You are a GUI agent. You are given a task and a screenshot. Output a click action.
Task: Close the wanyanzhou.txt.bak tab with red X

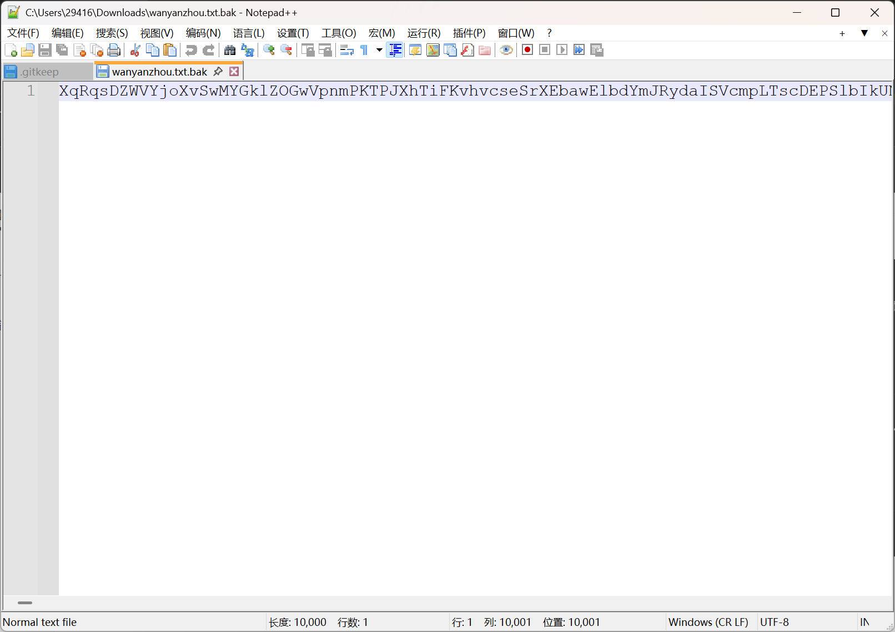pyautogui.click(x=234, y=71)
